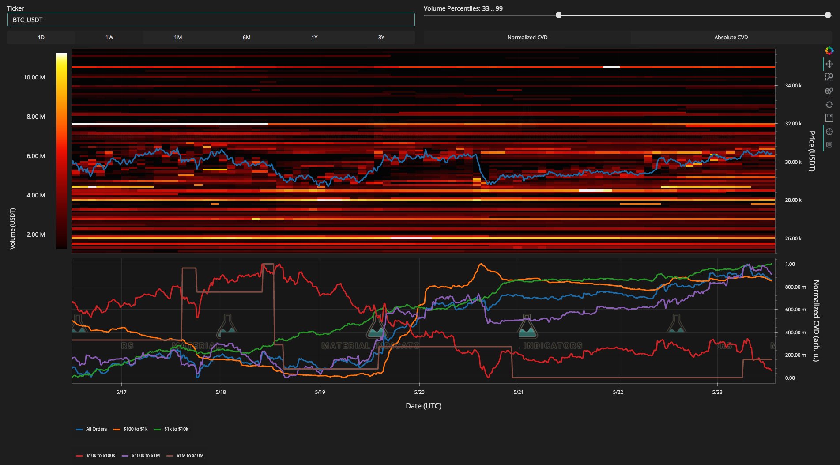Save the chart with the Save icon
840x465 pixels.
[829, 118]
